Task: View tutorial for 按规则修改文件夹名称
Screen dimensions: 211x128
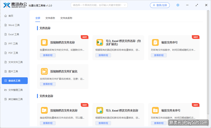Action: (x=48, y=123)
